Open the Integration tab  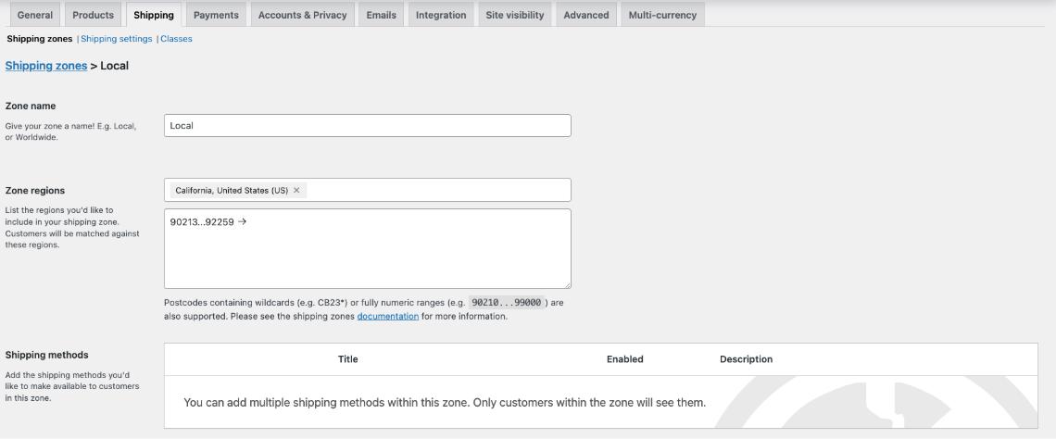(x=441, y=15)
